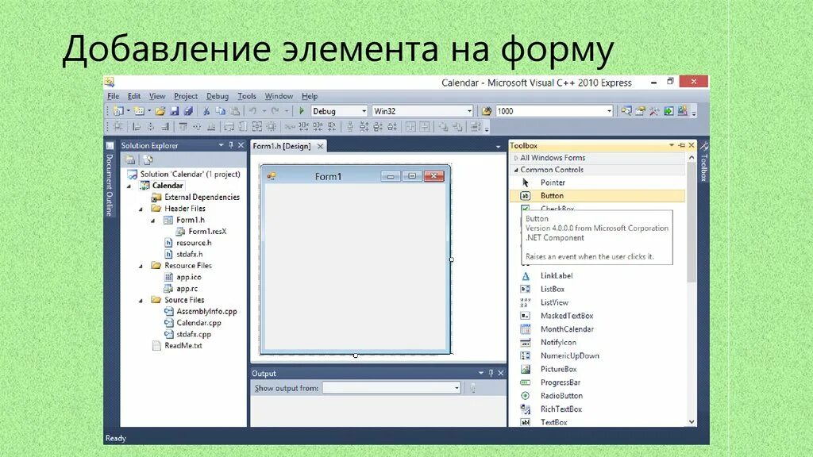Click the Start Page green arrow icon

tap(669, 111)
